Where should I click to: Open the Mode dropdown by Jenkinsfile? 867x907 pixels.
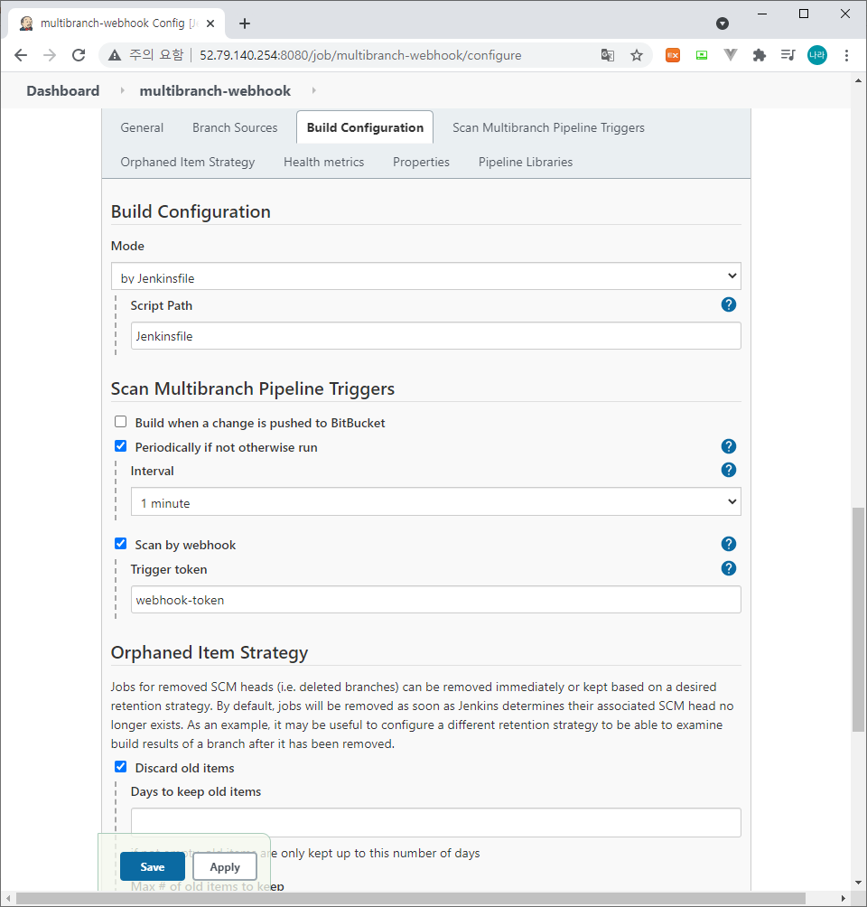(x=425, y=276)
